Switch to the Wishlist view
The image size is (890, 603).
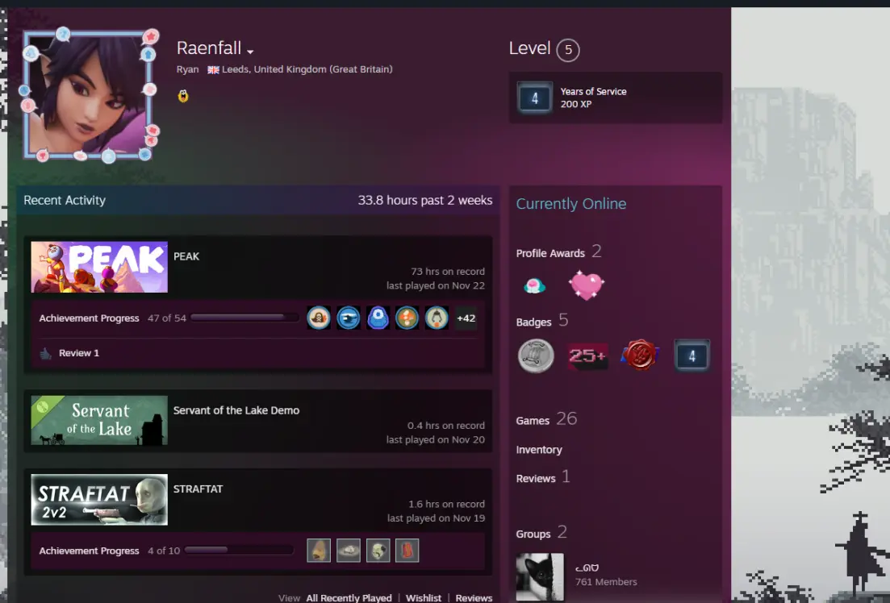click(x=424, y=598)
